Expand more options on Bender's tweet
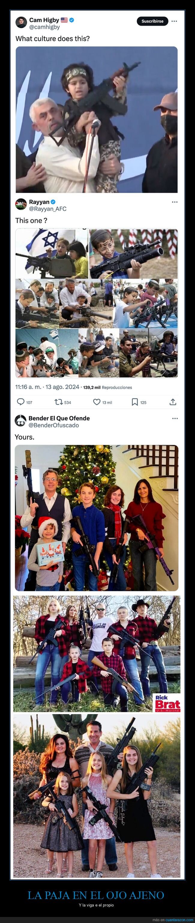Viewport: 195px width, 923px height. coord(175,418)
